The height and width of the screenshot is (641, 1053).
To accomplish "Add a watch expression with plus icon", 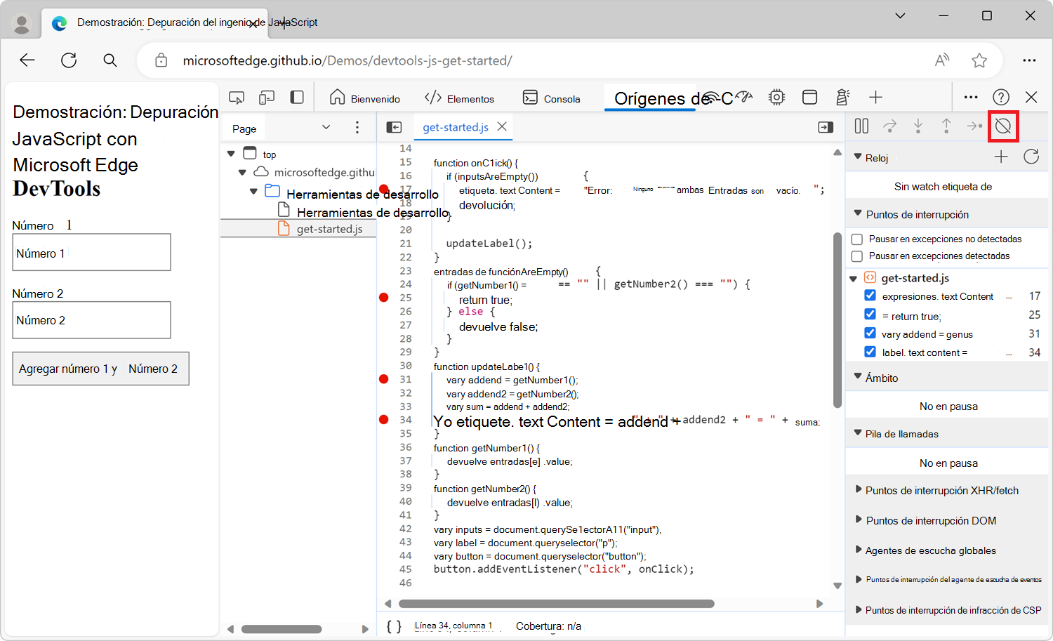I will point(1001,157).
